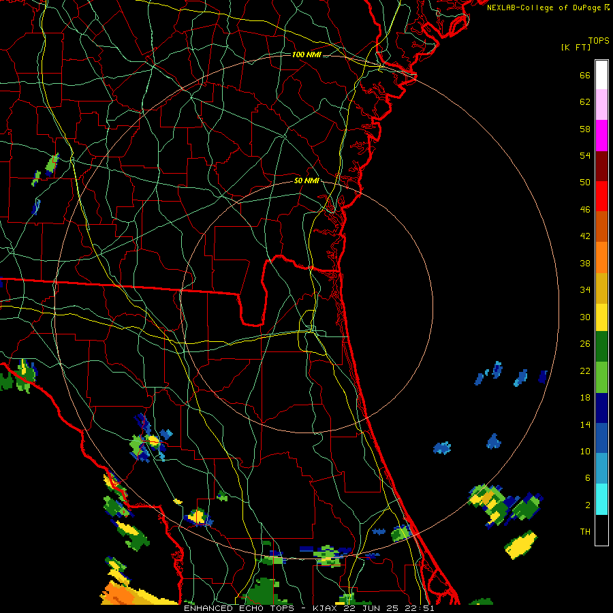Click the "62" scale label

coord(585,102)
